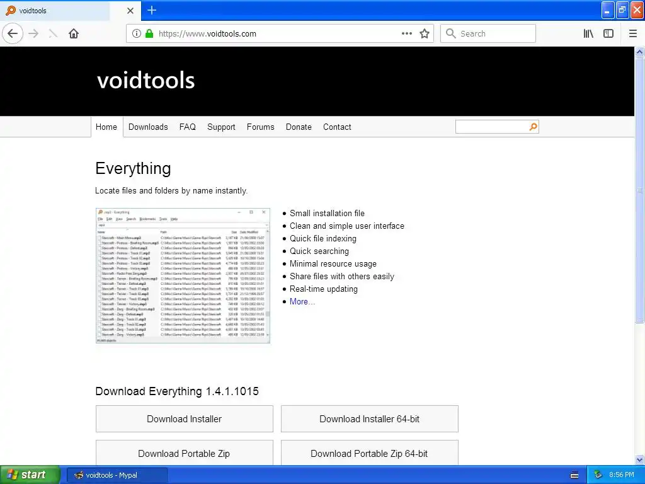
Task: Click 'Small installation file' bullet text
Action: click(x=327, y=213)
